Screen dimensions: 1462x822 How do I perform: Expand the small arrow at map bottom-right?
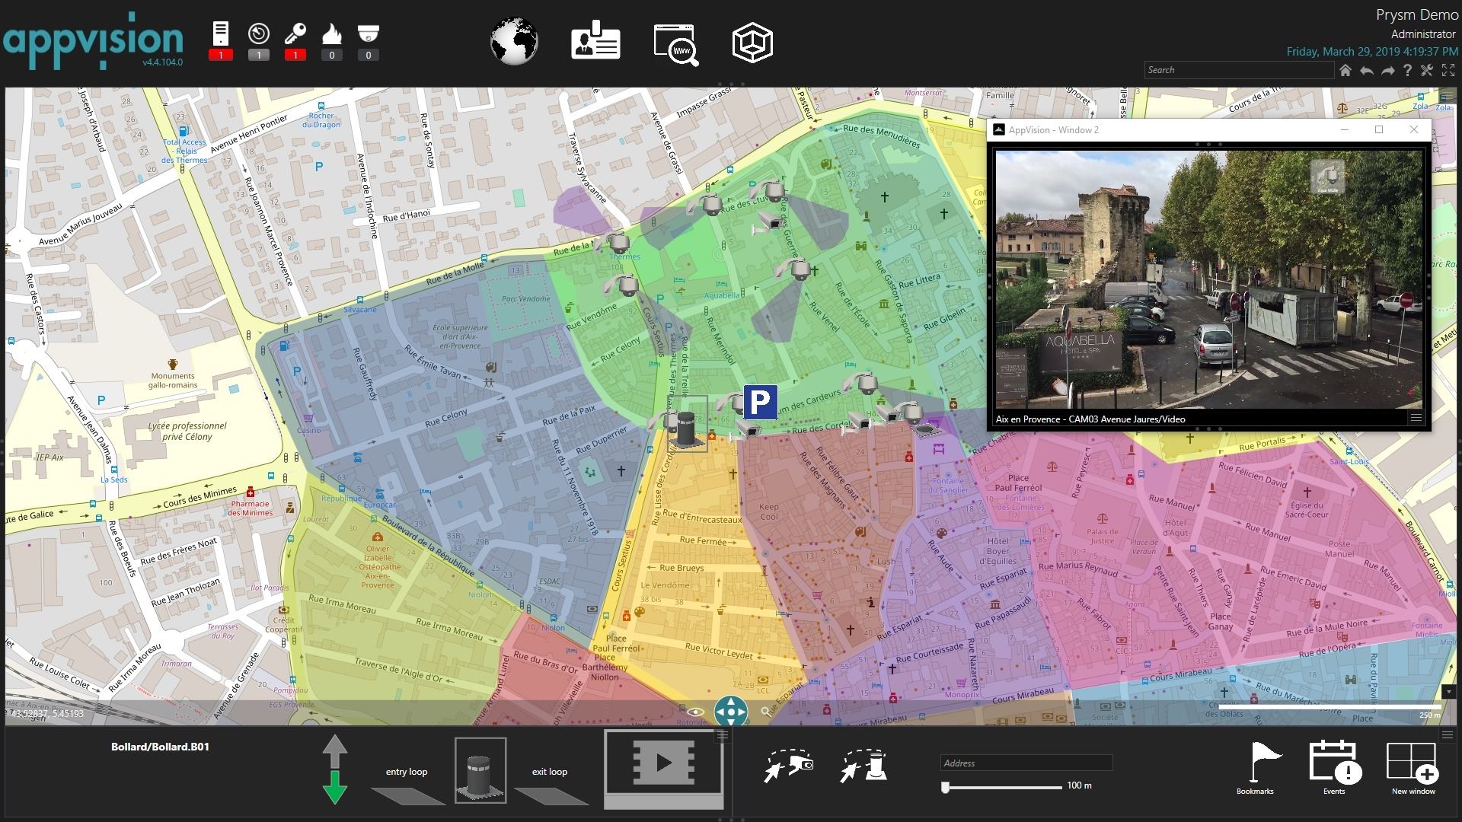click(x=1448, y=693)
